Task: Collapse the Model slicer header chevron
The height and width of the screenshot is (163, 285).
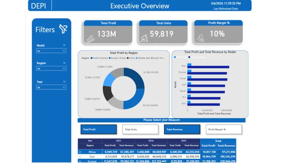Action: click(x=64, y=45)
